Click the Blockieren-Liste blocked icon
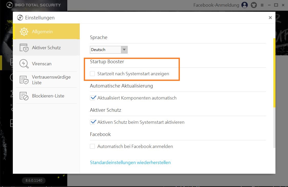Viewport: 288px width, 187px height. (x=24, y=96)
